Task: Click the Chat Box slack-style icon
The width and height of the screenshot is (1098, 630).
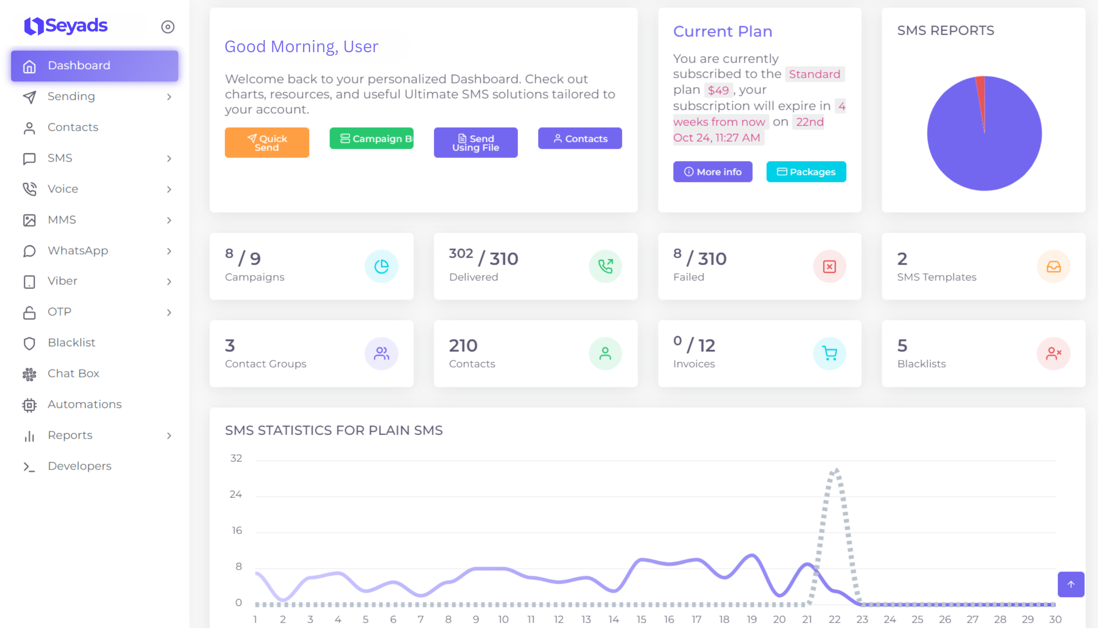Action: [x=30, y=374]
